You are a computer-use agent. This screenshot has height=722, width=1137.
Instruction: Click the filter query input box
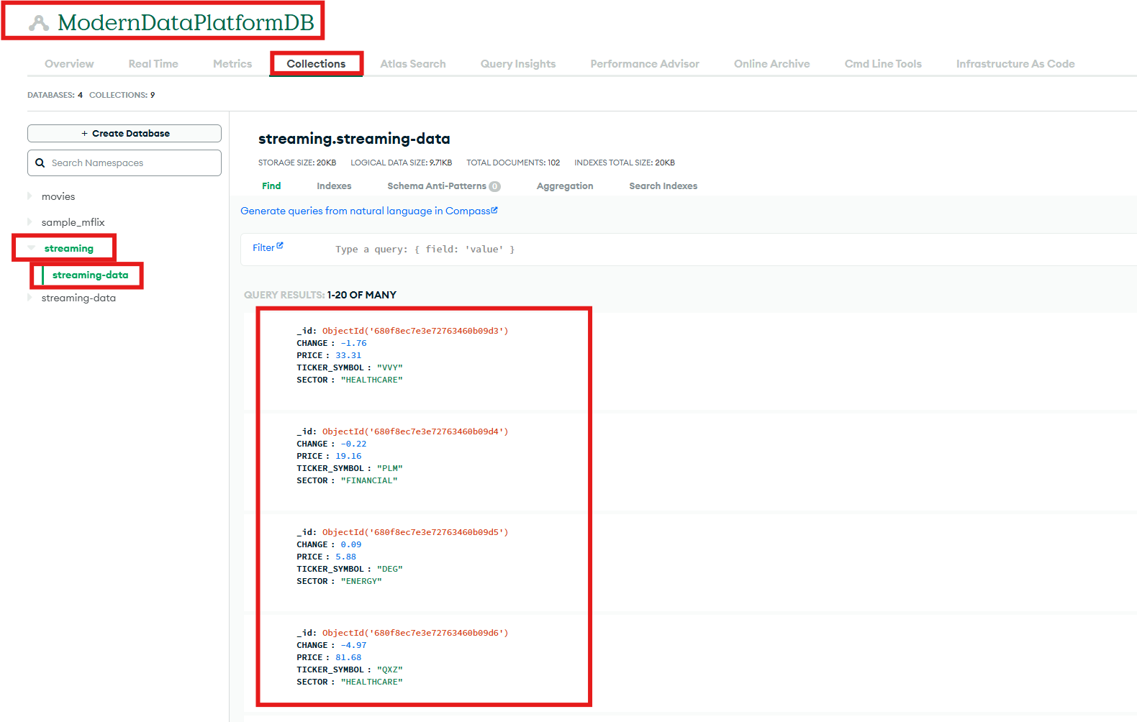[648, 250]
